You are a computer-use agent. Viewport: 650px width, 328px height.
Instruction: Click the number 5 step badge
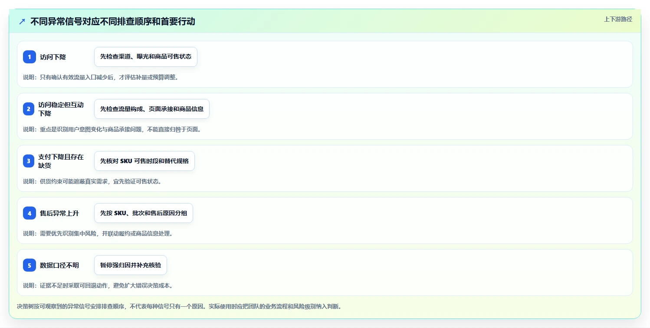pos(30,265)
